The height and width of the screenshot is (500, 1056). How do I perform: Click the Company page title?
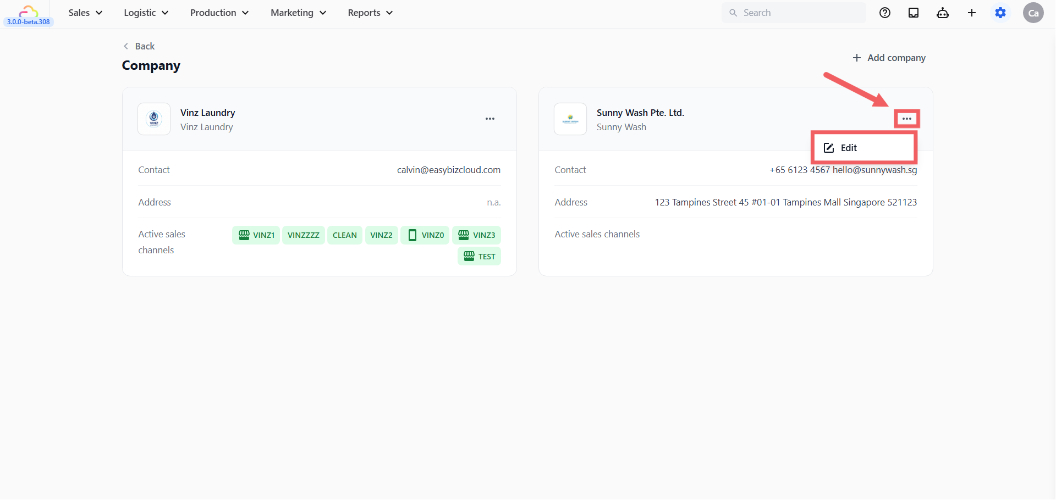(151, 65)
